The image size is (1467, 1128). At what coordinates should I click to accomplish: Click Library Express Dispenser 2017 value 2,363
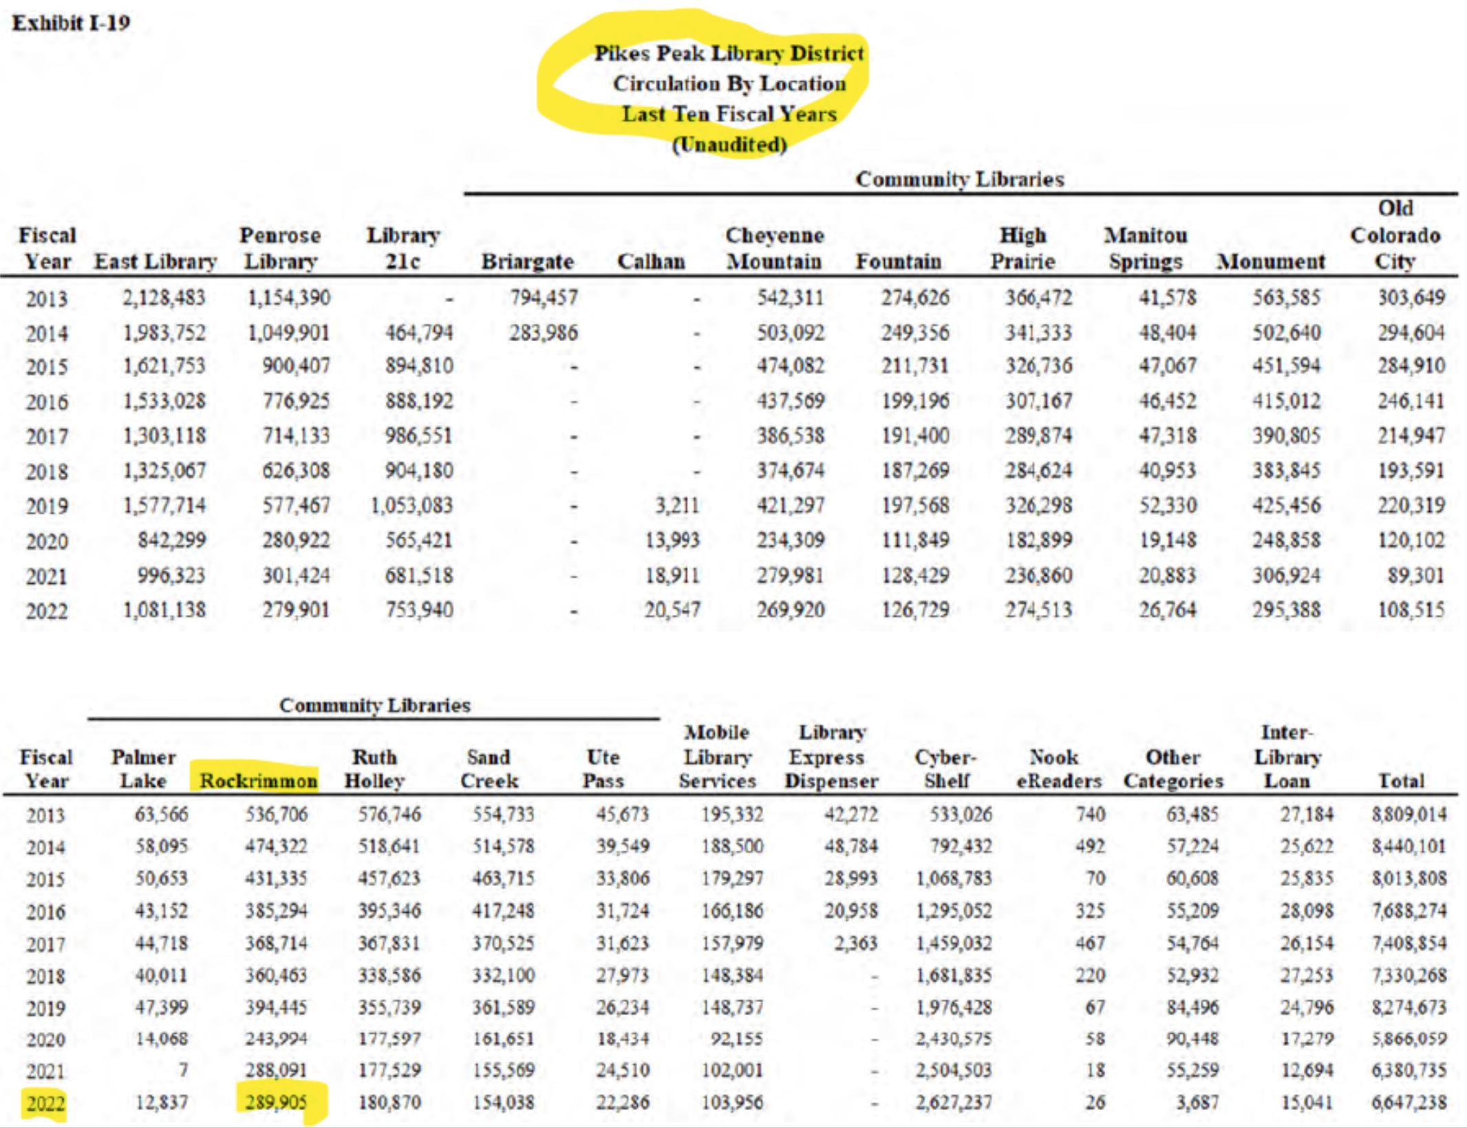[x=856, y=943]
